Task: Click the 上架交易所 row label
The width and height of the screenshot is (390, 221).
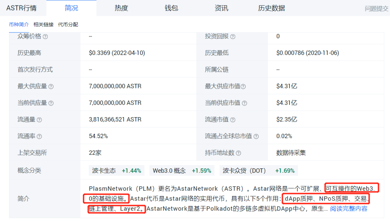Action: point(32,153)
